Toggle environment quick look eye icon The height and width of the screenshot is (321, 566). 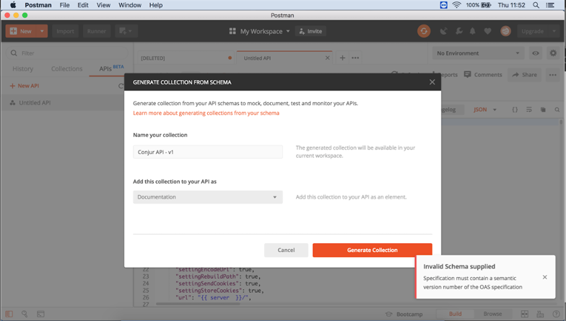[536, 53]
